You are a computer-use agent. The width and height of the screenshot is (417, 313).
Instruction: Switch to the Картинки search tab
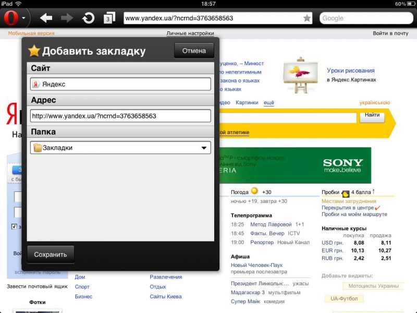pyautogui.click(x=247, y=103)
